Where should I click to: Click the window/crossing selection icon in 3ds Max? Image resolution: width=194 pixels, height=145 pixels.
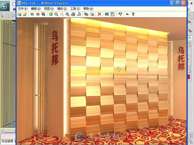click(13, 16)
